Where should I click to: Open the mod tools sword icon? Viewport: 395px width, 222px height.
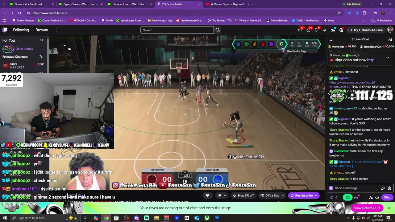click(x=371, y=197)
